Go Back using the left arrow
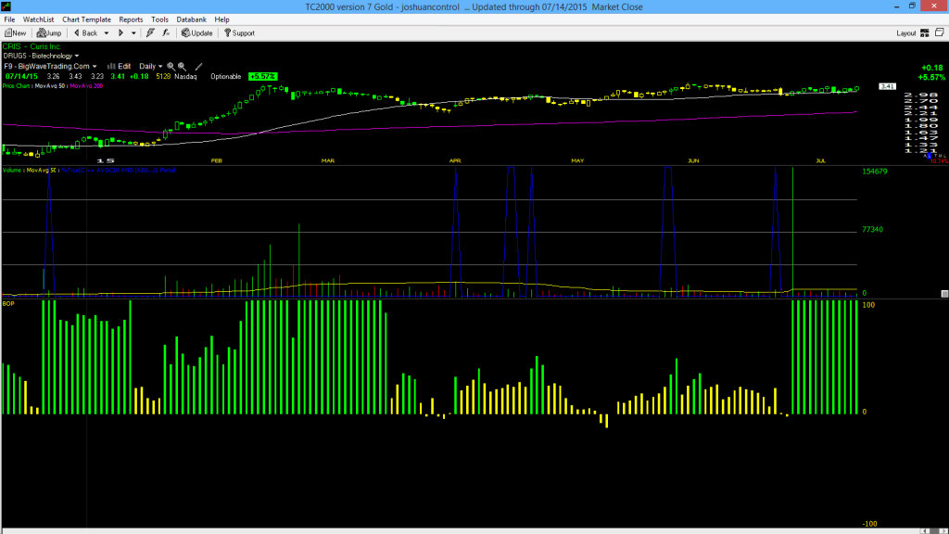 click(x=86, y=33)
